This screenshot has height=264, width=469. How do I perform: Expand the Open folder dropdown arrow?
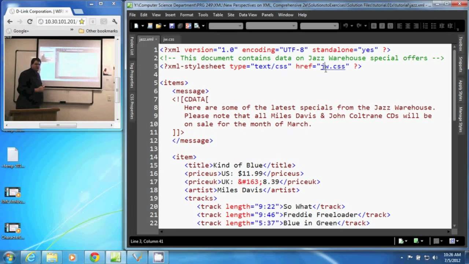coord(165,26)
